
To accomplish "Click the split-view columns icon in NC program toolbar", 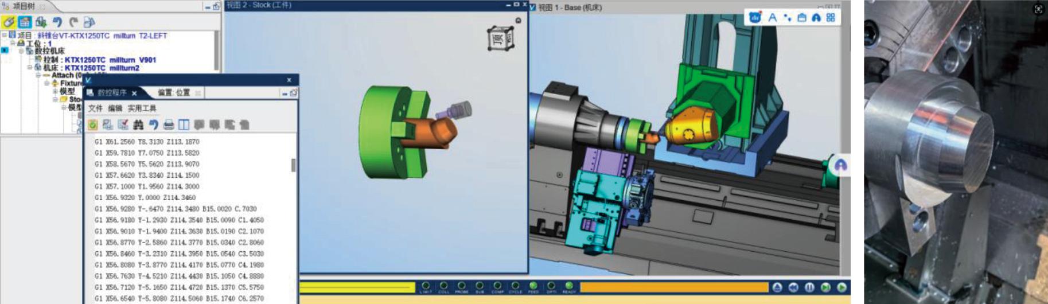I will coord(184,124).
